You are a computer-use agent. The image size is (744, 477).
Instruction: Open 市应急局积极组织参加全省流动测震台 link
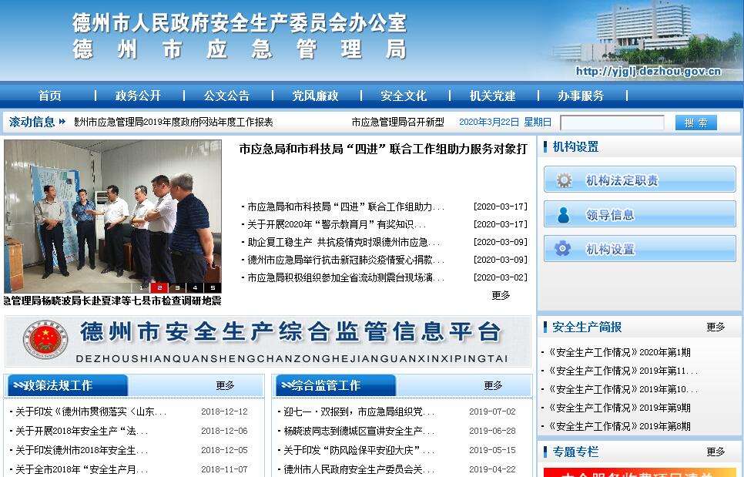(345, 277)
